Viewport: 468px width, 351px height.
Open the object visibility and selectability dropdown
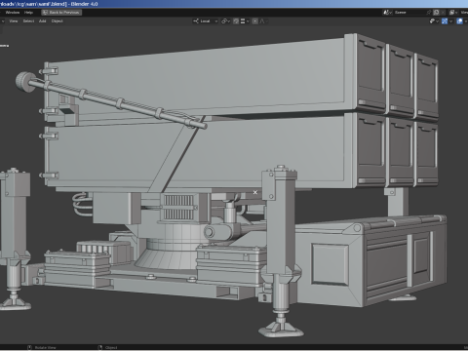pyautogui.click(x=434, y=21)
